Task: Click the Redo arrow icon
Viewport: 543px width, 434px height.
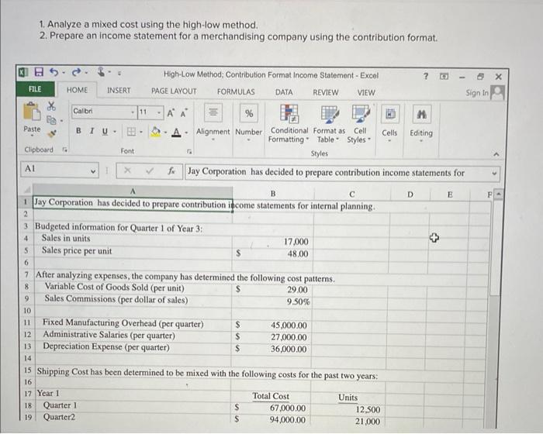Action: (x=76, y=72)
